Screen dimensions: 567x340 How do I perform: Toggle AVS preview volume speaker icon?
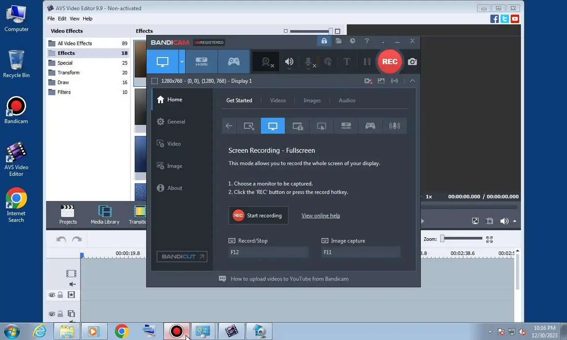(504, 221)
